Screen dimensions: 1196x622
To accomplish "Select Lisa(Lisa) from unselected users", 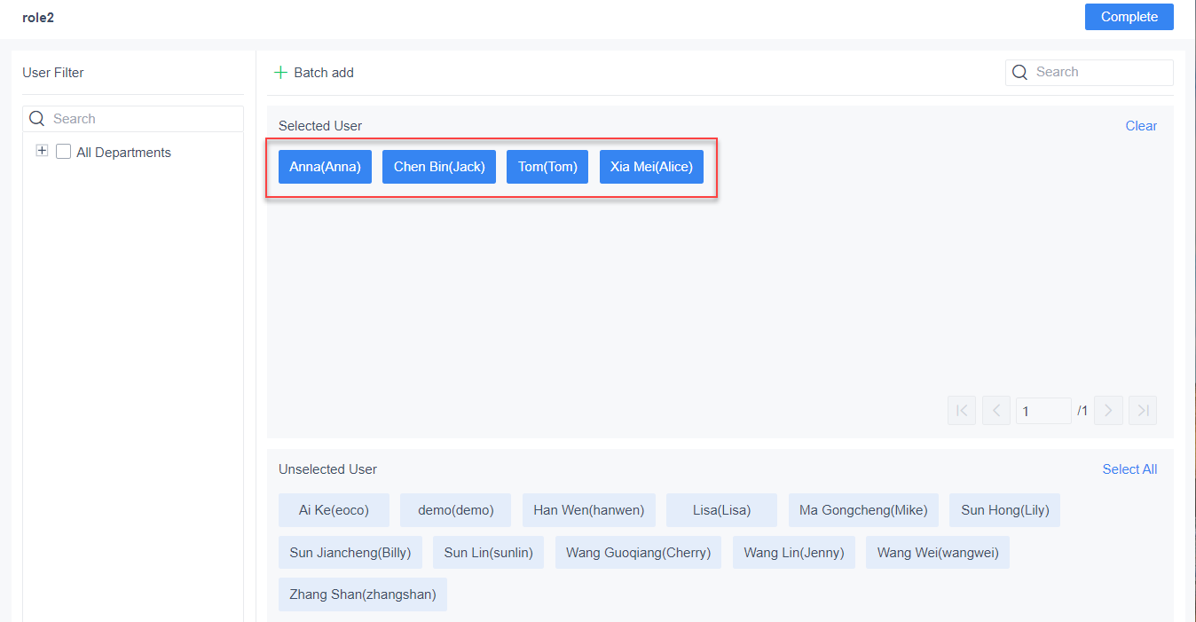I will [721, 509].
